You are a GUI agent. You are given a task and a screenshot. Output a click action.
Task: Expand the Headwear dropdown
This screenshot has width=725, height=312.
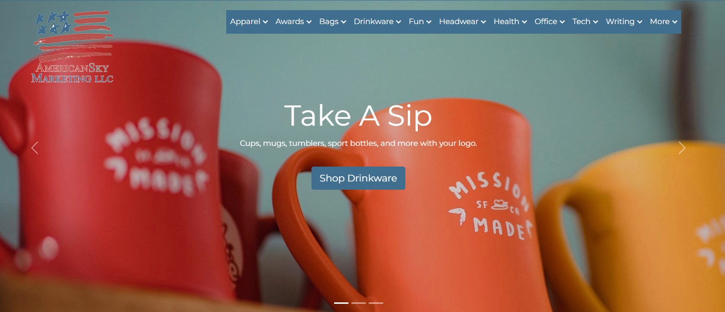463,22
